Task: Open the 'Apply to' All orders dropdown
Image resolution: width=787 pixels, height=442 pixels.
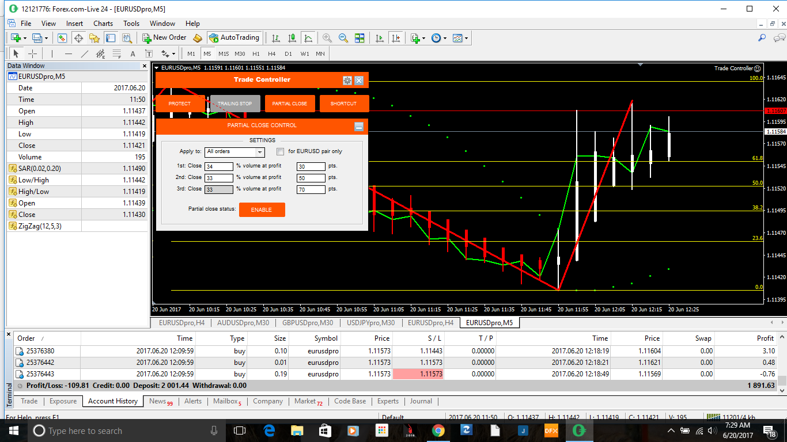Action: 260,152
